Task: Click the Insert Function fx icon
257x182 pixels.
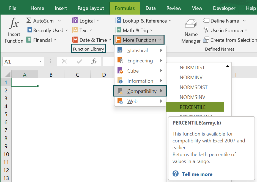Action: pyautogui.click(x=14, y=23)
